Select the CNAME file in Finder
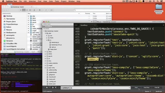This screenshot has width=165, height=93. [35, 41]
